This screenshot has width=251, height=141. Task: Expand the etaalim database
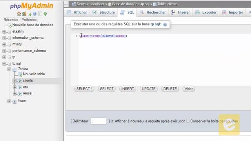tap(4, 32)
